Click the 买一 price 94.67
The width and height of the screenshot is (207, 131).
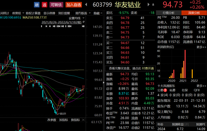(125, 43)
